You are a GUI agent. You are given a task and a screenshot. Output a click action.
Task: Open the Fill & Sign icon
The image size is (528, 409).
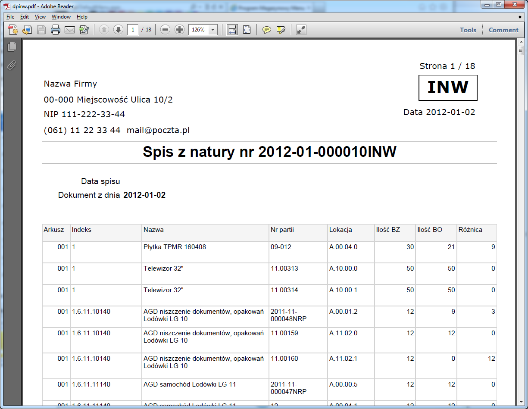pos(83,30)
